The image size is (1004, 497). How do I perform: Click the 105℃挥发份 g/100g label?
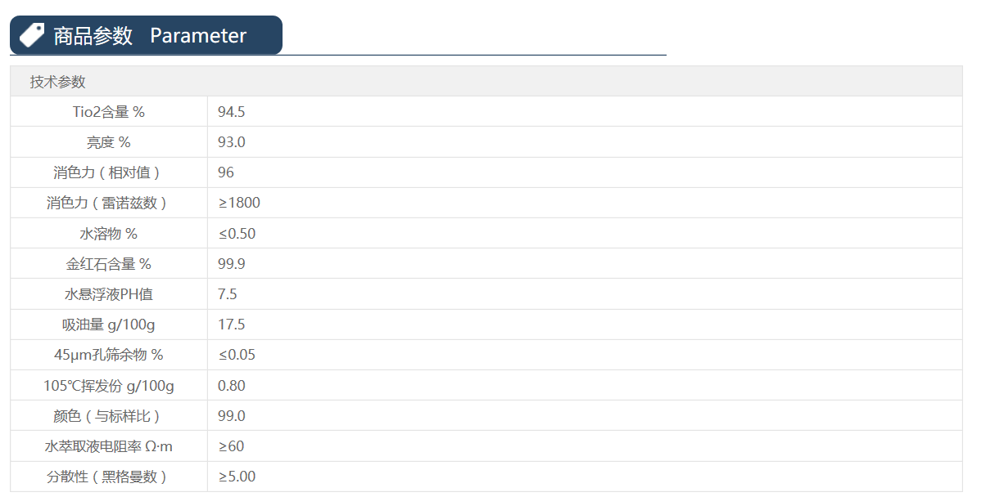(109, 386)
